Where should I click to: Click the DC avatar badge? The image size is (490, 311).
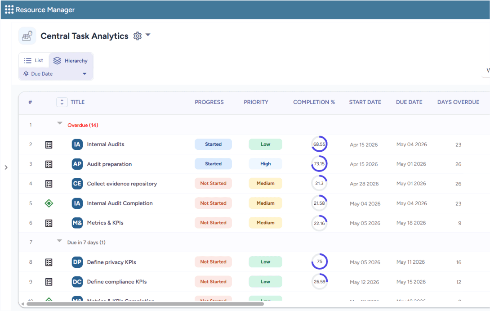coord(77,282)
